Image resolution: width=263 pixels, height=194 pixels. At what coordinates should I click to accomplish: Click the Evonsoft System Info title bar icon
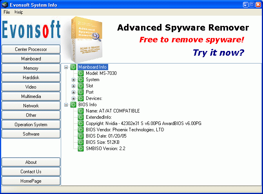click(5, 5)
